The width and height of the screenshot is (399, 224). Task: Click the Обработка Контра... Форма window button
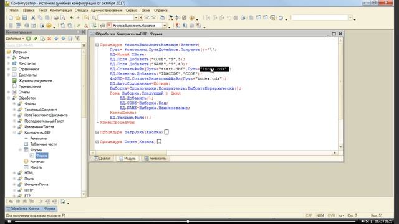point(31,209)
